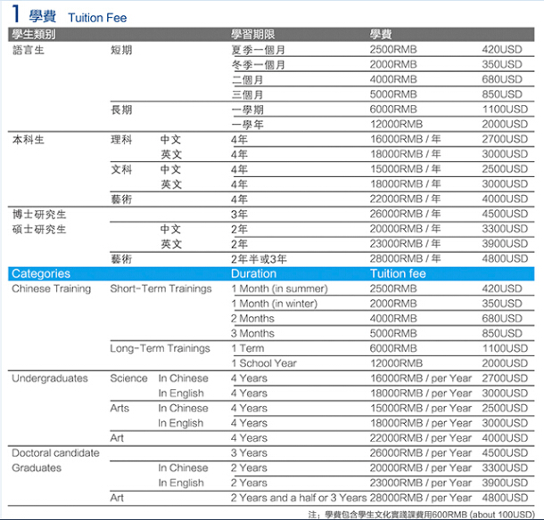
Task: Select "1 Month (in summer)" duration cell
Action: (x=279, y=288)
